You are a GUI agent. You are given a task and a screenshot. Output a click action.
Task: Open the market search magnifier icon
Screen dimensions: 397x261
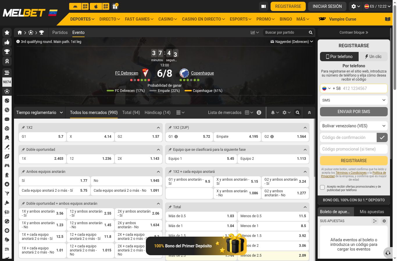click(x=298, y=113)
